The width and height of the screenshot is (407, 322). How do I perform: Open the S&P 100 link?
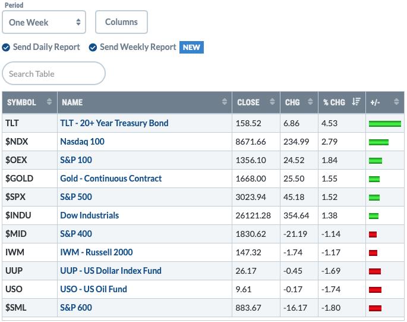[76, 160]
